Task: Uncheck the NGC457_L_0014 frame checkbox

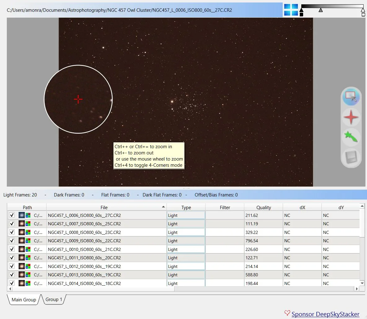Action: [12, 283]
